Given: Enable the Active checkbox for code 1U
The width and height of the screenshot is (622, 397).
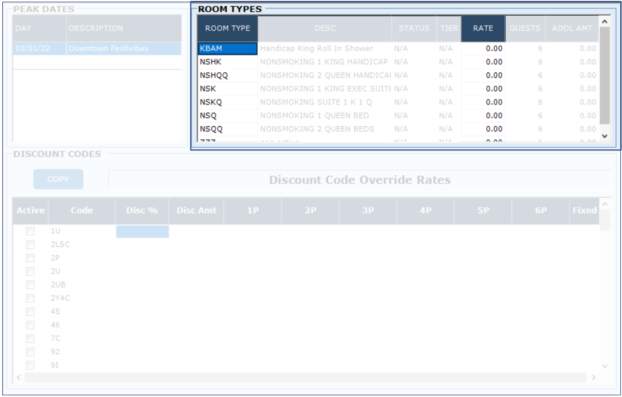Looking at the screenshot, I should 30,231.
